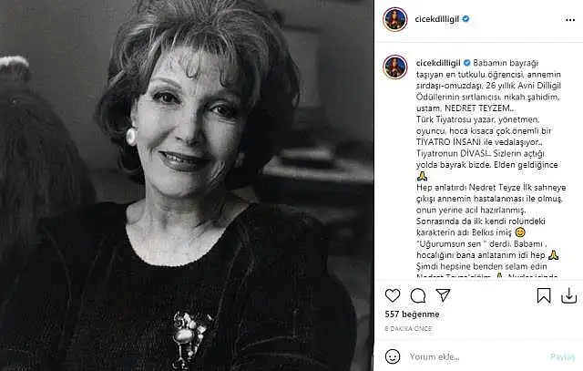Click the black and white portrait photo

tap(187, 185)
